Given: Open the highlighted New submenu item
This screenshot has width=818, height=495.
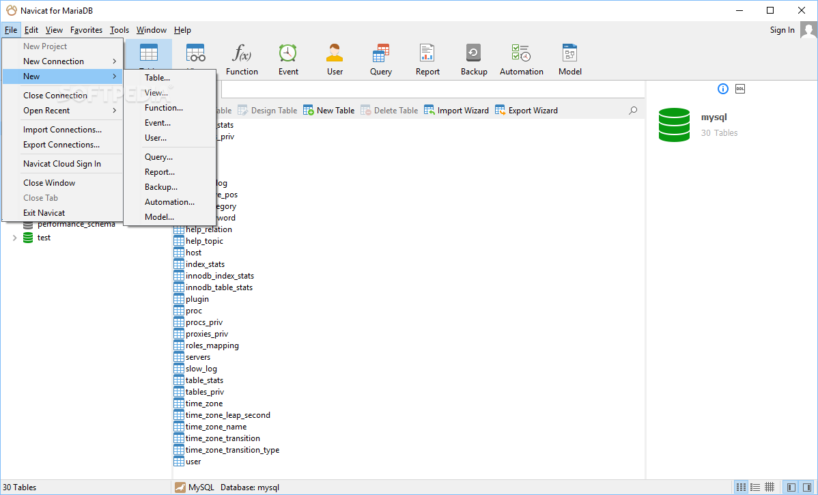Looking at the screenshot, I should [x=63, y=76].
